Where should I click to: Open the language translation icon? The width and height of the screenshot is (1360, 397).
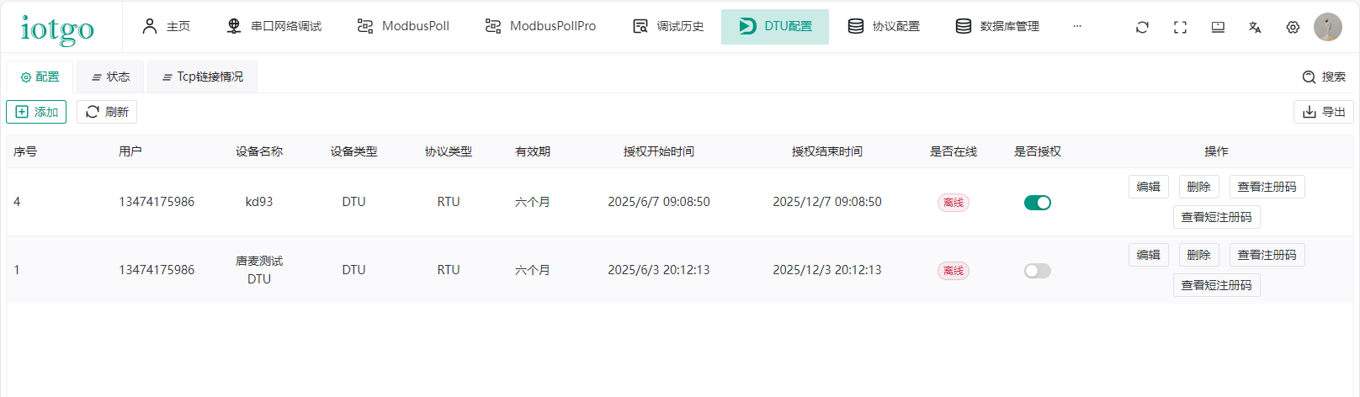coord(1255,27)
